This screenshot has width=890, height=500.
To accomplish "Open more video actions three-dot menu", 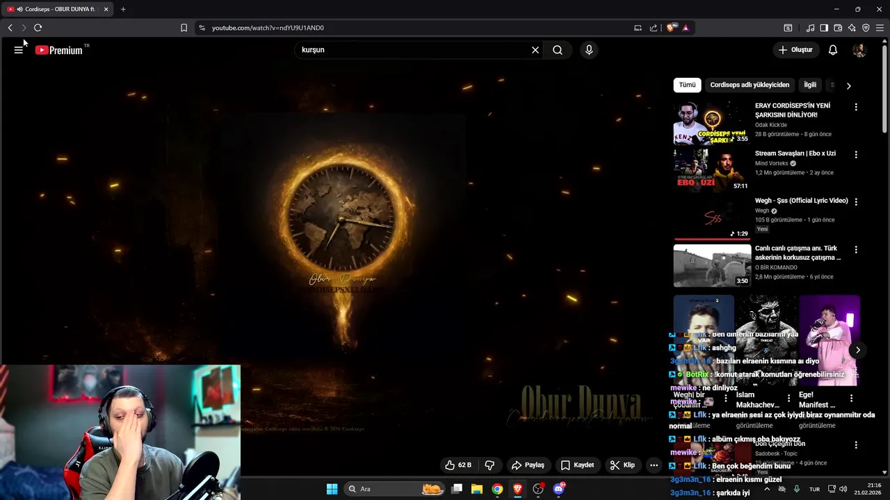I will [654, 465].
